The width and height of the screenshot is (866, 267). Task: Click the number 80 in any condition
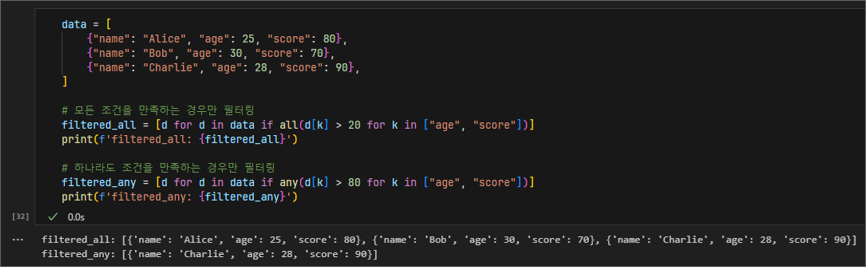tap(354, 182)
